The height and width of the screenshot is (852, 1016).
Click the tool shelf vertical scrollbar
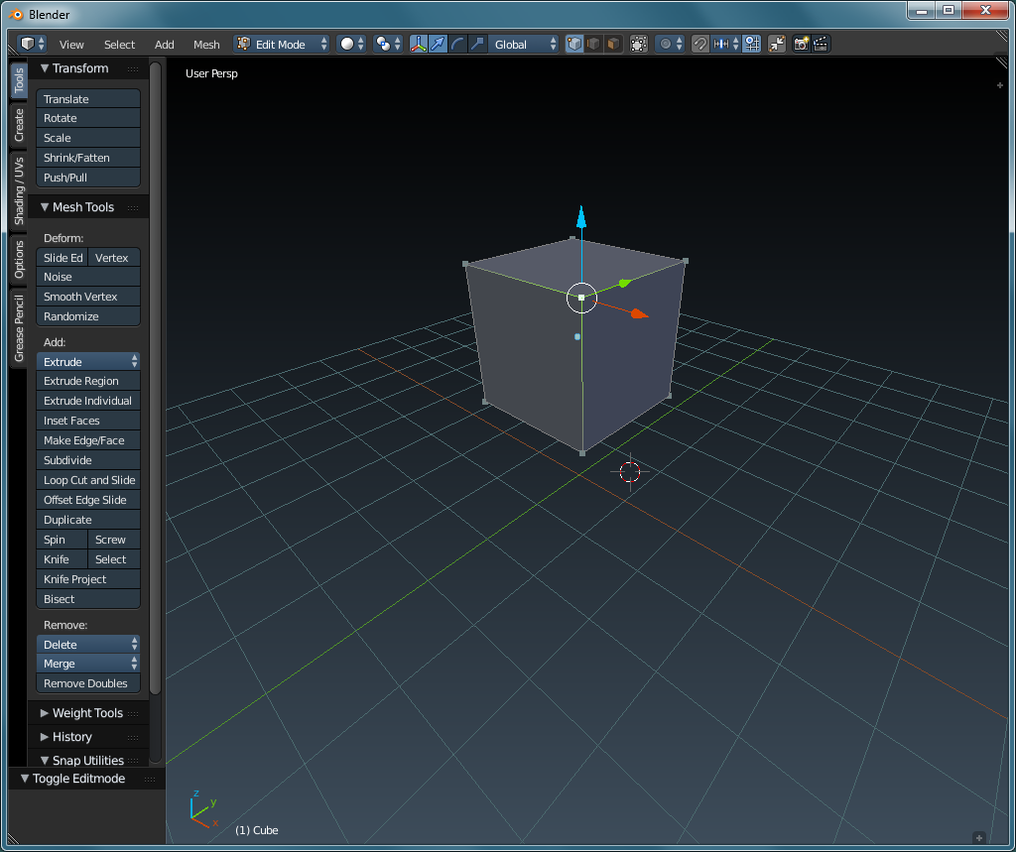155,379
